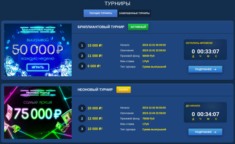235x144 pixels.
Task: Click the 6 000 ₽ third prize
Action: pos(94,66)
